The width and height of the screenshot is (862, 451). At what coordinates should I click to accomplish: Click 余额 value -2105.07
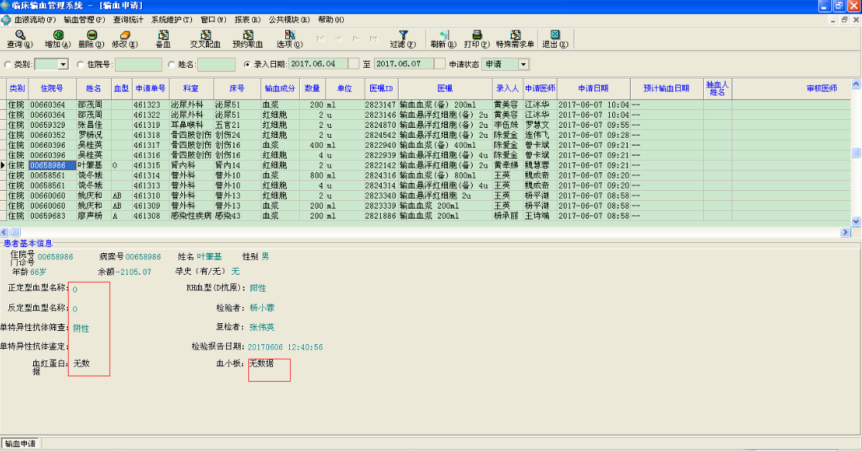[133, 272]
